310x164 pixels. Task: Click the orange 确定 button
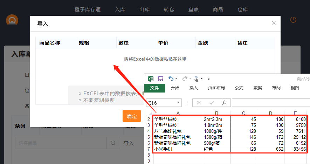(131, 116)
